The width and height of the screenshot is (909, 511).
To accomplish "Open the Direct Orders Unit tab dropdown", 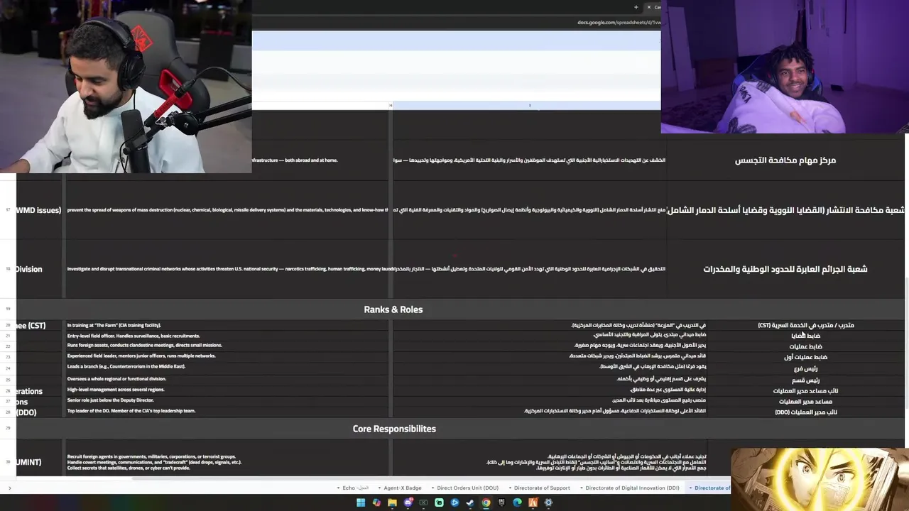I will coord(432,488).
